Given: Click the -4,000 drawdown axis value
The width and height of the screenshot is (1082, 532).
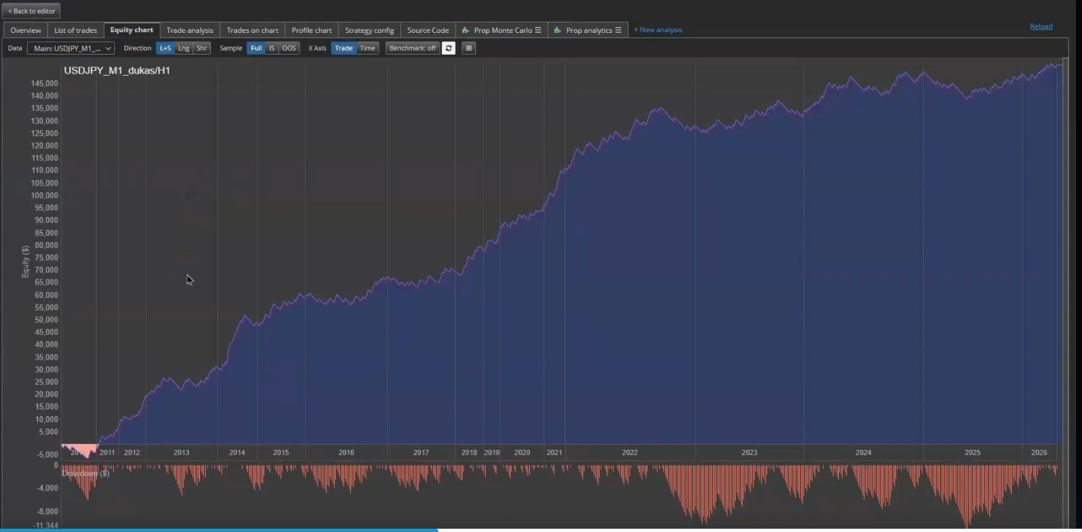Looking at the screenshot, I should coord(48,488).
